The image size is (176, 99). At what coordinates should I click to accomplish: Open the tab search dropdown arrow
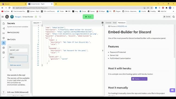click(158, 4)
